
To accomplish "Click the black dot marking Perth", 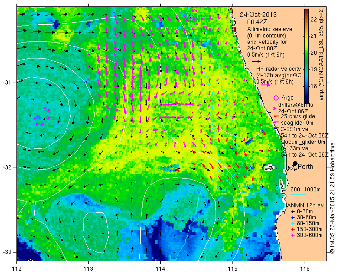I will point(296,163).
